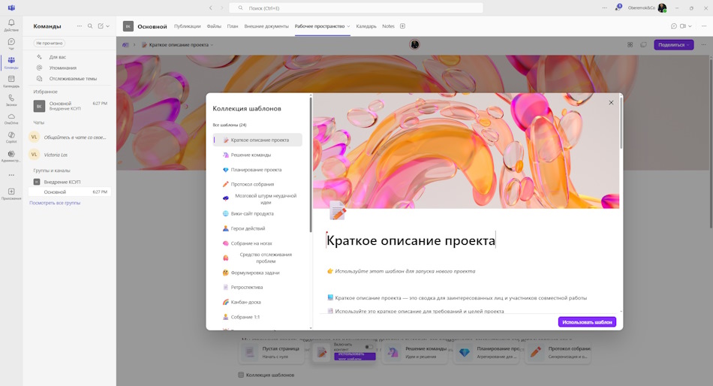Open the Упоминания item in Команды
The image size is (713, 386).
click(x=63, y=68)
